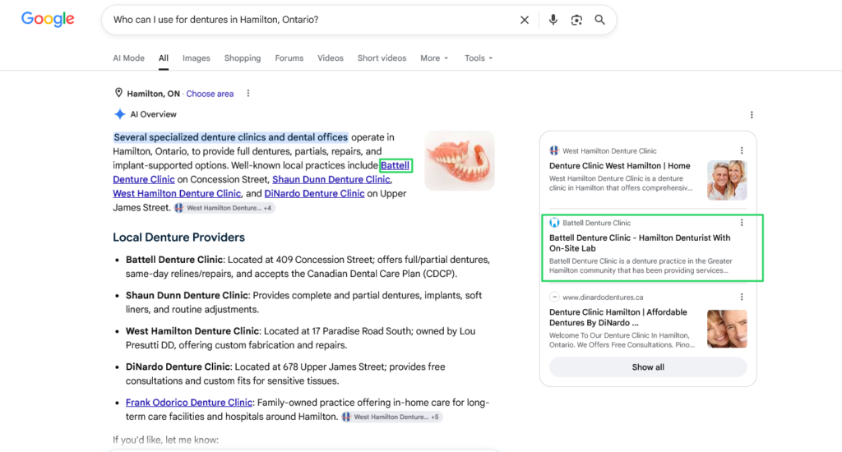Click the text If you'd like, let me know:
842x452 pixels.
(x=165, y=440)
